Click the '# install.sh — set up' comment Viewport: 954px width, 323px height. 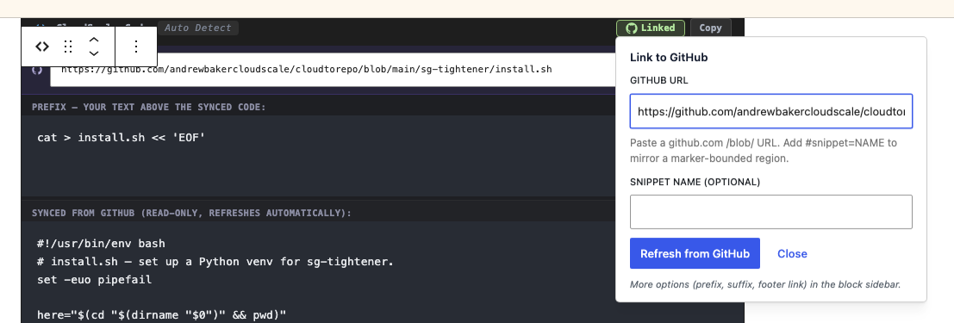tap(215, 262)
